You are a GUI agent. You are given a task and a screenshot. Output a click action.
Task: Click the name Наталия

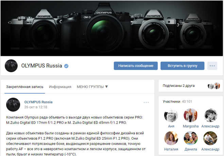tap(171, 149)
